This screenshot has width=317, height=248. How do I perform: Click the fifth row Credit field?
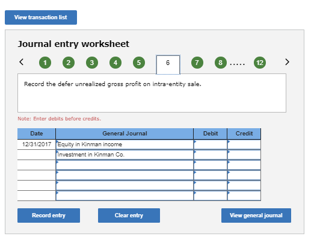coord(244,185)
